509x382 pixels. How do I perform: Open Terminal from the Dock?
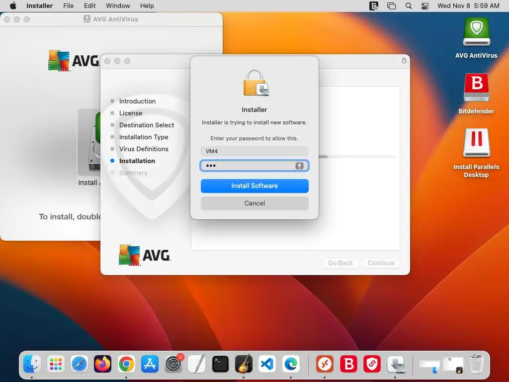[220, 364]
